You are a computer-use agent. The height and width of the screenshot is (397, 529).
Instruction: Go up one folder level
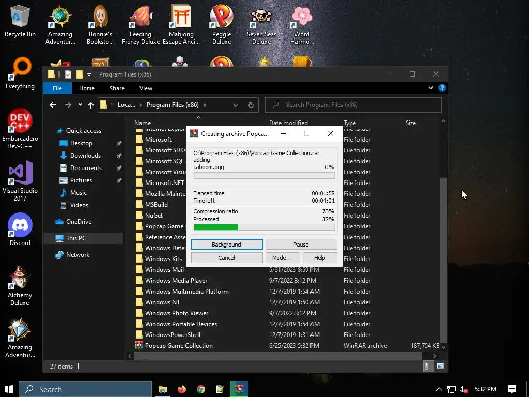click(x=91, y=105)
